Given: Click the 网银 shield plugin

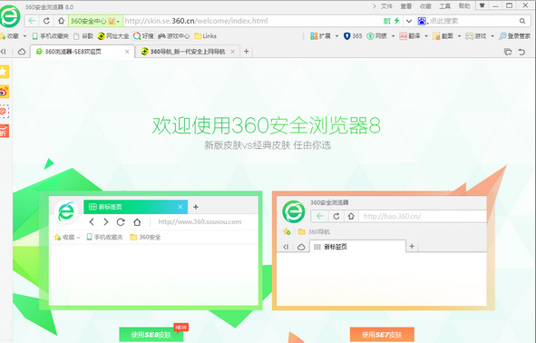Looking at the screenshot, I should coord(376,36).
